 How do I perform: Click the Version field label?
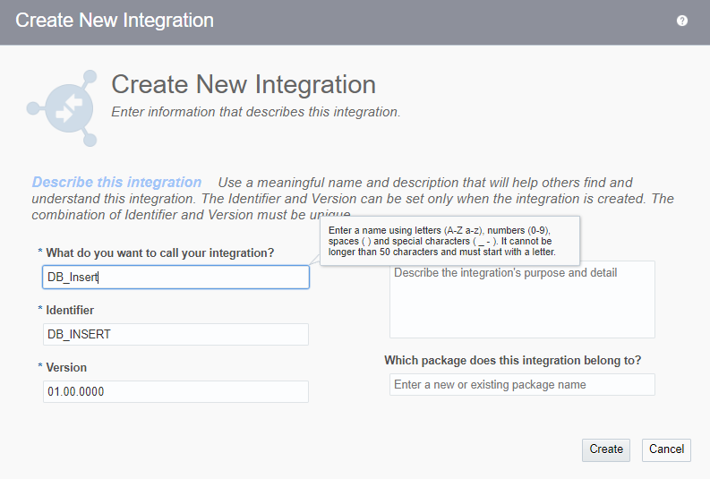(x=66, y=367)
